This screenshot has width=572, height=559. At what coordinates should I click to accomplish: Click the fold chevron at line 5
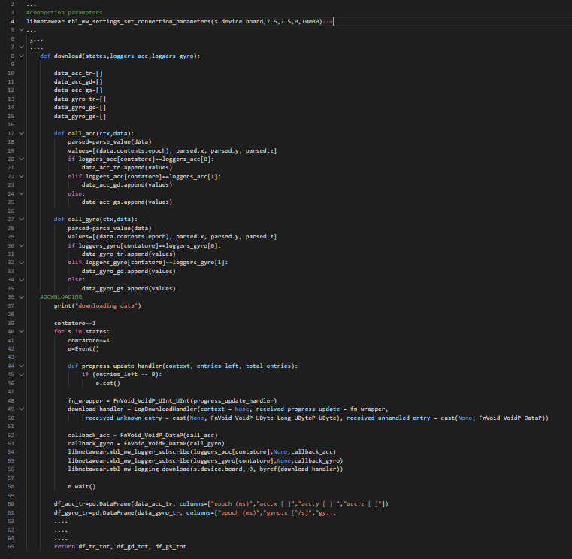coord(20,30)
